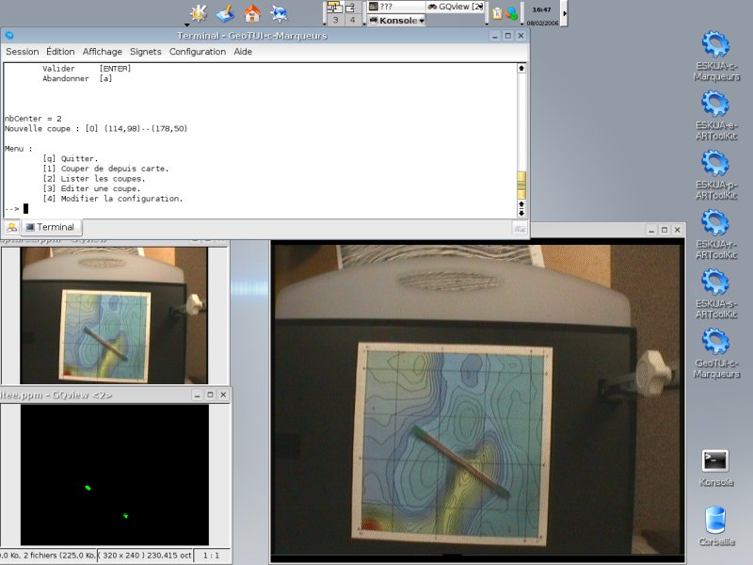This screenshot has width=753, height=565.
Task: Switch to virtual desktop 4 in pager
Action: pos(352,20)
